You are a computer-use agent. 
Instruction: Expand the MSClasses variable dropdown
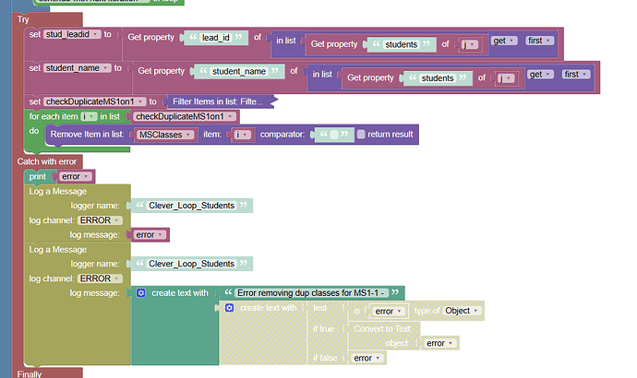[x=166, y=135]
